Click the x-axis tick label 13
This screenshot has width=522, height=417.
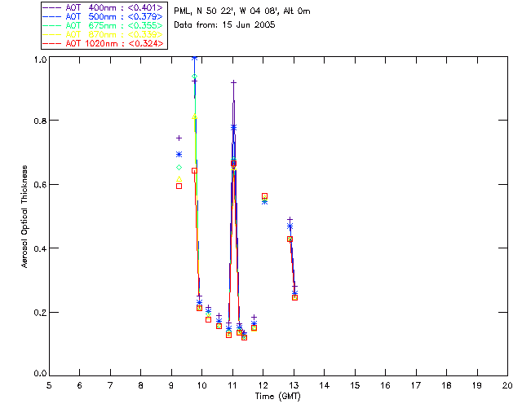(x=294, y=385)
